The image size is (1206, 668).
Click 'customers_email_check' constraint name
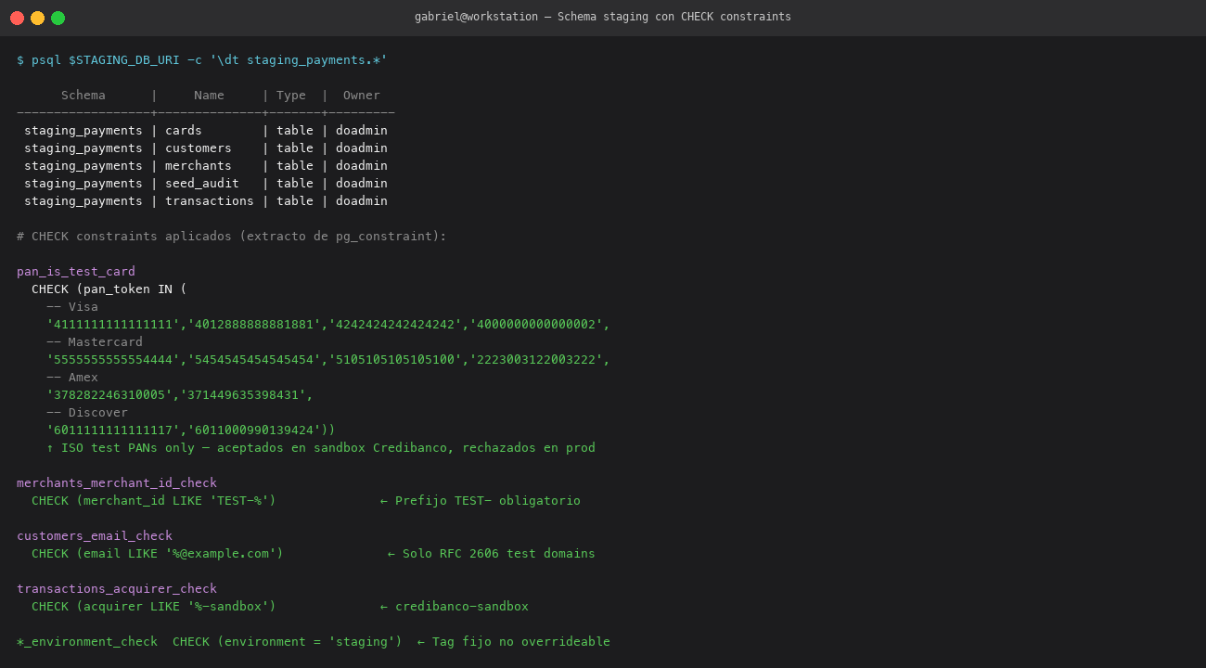click(95, 536)
